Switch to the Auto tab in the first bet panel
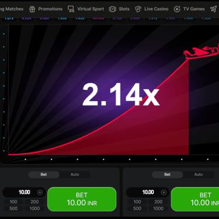The width and height of the screenshot is (219, 219). [x=75, y=175]
